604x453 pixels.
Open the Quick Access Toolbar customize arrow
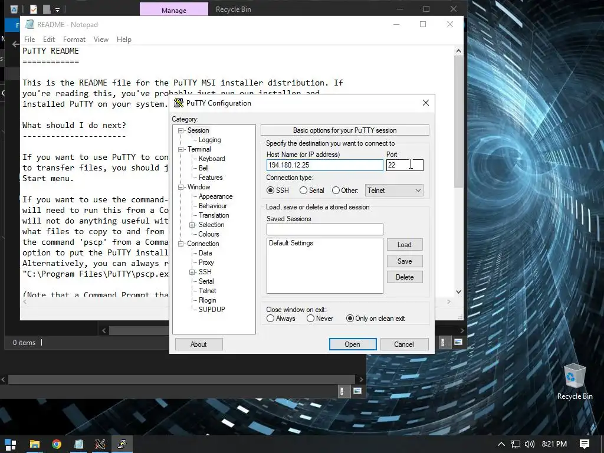[x=57, y=9]
